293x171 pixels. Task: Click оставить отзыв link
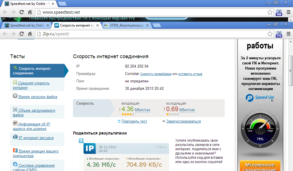[190, 74]
